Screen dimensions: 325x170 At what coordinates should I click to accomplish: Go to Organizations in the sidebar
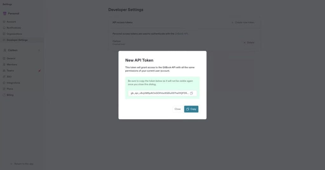click(14, 34)
